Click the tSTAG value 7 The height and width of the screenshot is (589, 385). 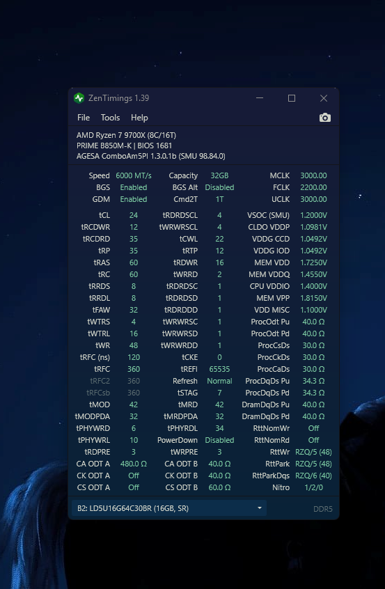point(219,393)
